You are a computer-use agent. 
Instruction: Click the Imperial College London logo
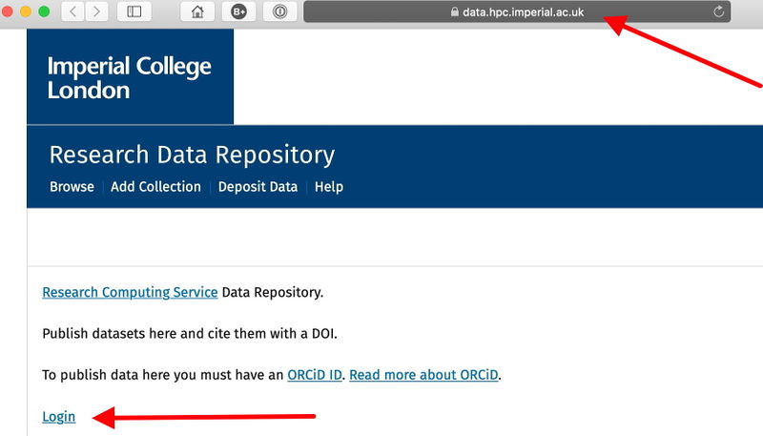pyautogui.click(x=129, y=78)
